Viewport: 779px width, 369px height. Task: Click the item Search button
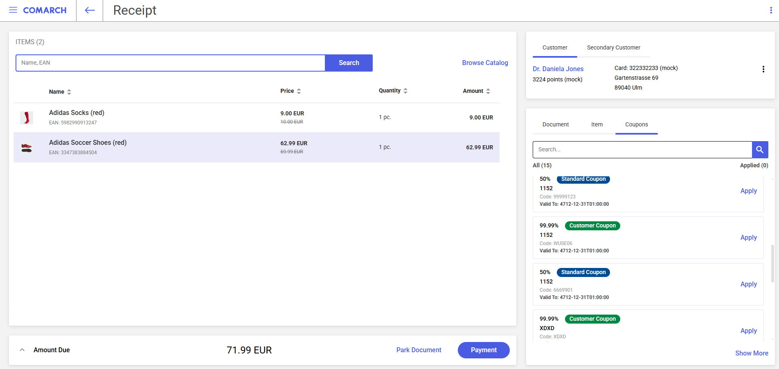(x=349, y=63)
